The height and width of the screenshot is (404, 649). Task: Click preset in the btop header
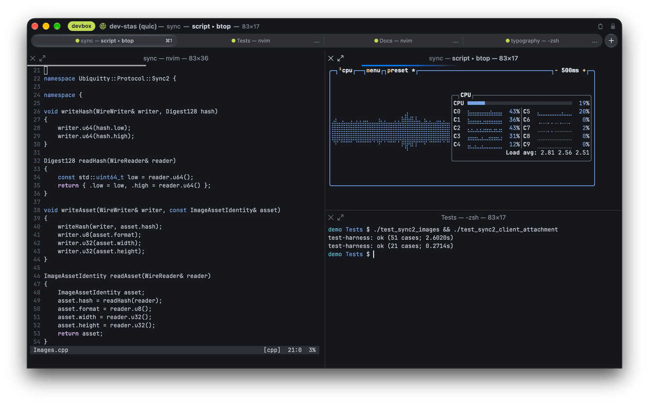point(398,71)
